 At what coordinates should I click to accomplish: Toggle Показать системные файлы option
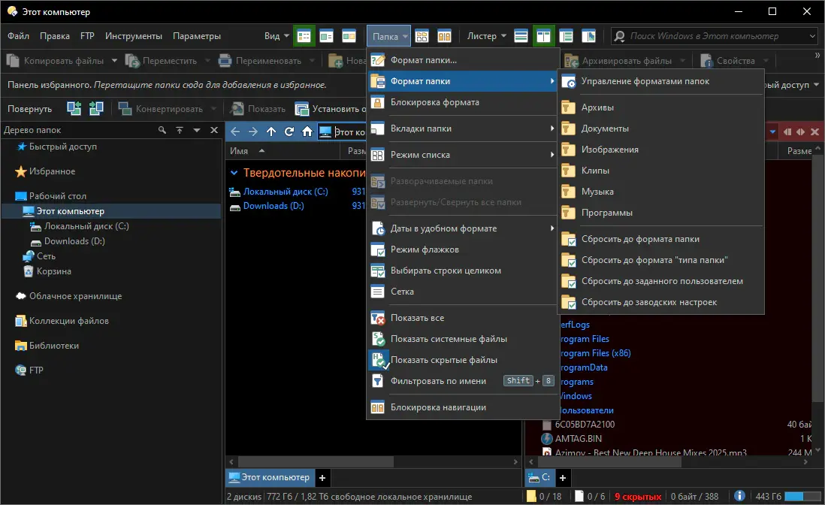[463, 339]
